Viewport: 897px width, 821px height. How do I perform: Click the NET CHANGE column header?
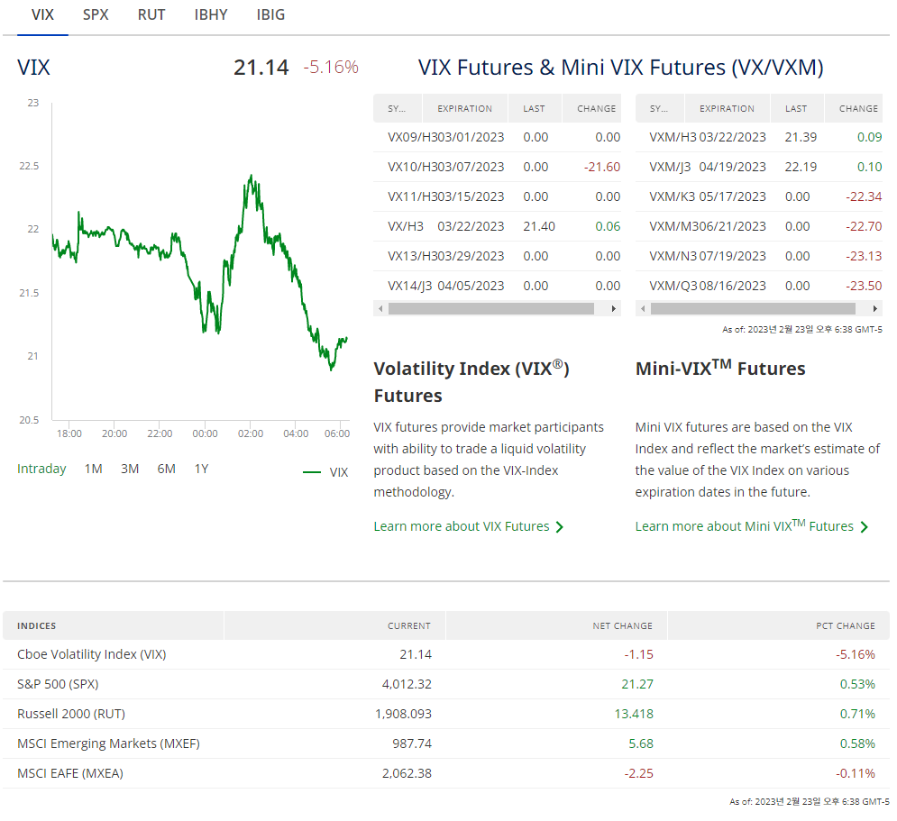pyautogui.click(x=556, y=626)
